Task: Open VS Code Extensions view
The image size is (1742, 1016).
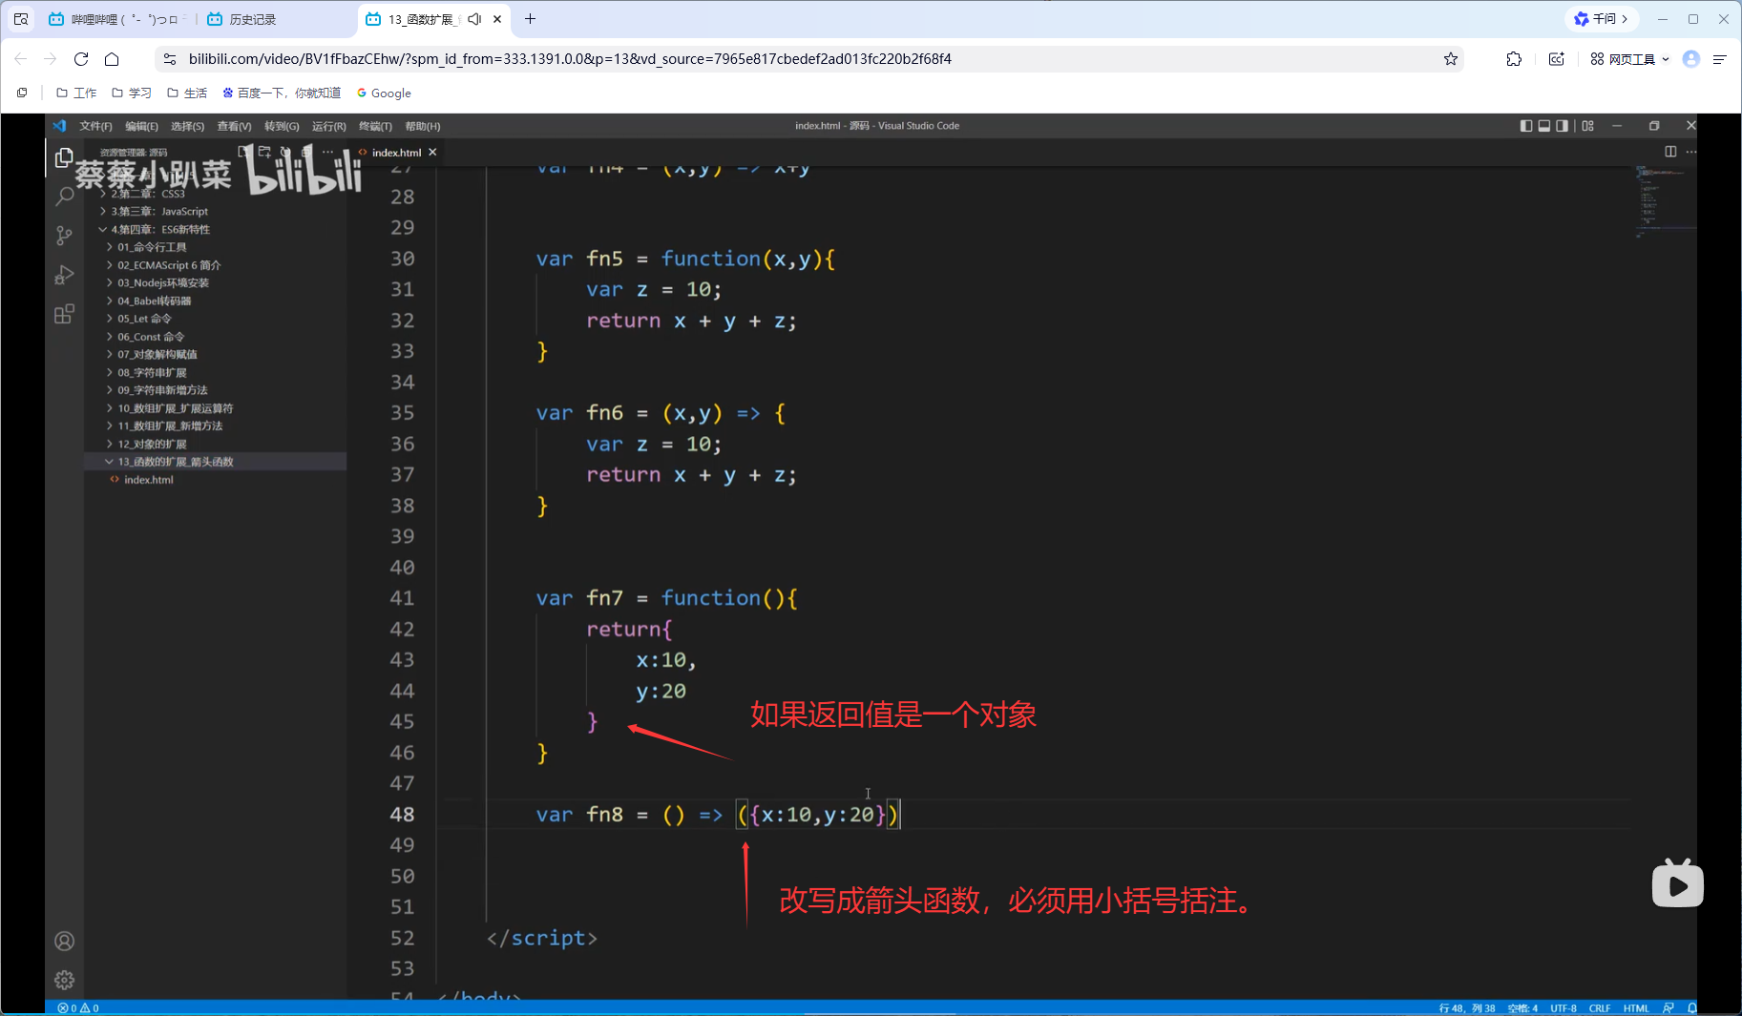Action: click(64, 314)
